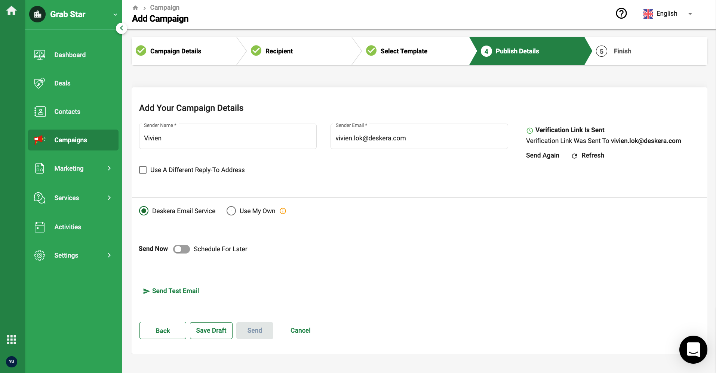
Task: Click the breadcrumb home icon
Action: 135,8
